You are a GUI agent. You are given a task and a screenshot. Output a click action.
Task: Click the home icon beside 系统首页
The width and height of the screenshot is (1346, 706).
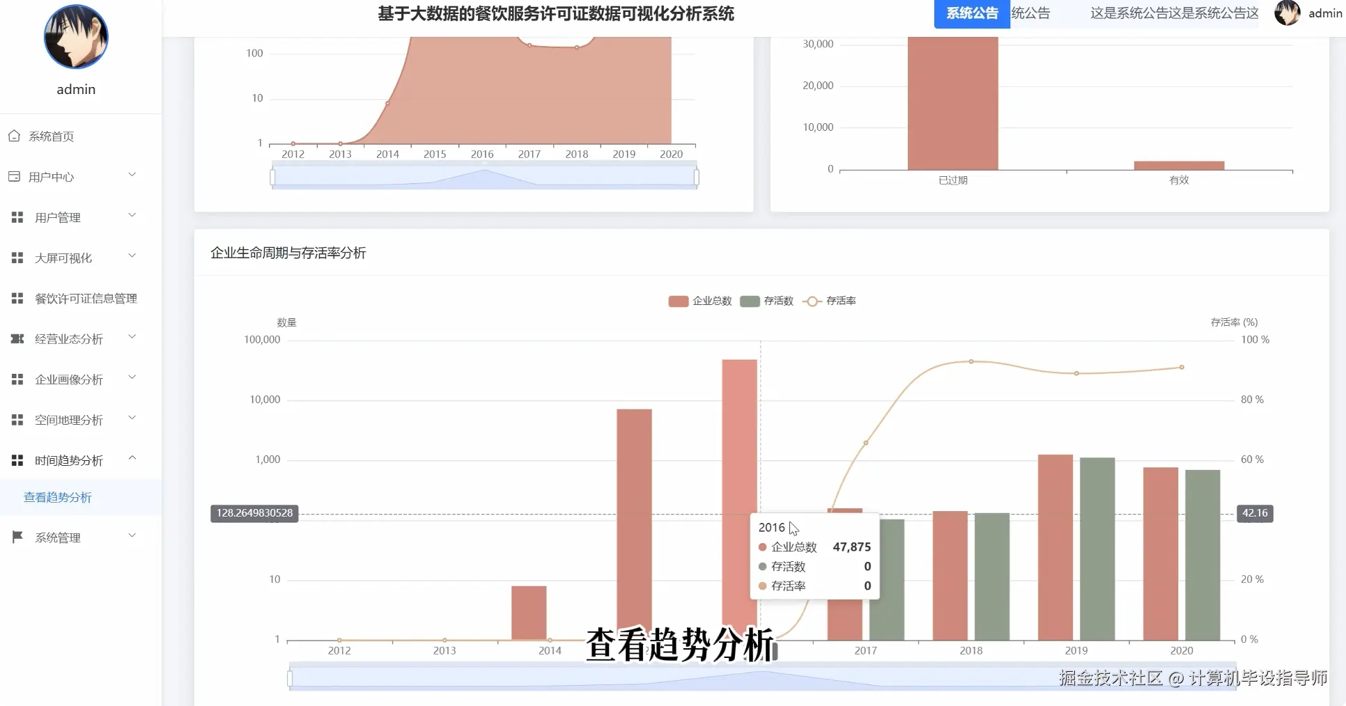(x=14, y=136)
